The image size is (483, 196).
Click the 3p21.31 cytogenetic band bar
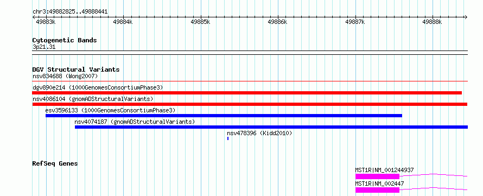250,52
